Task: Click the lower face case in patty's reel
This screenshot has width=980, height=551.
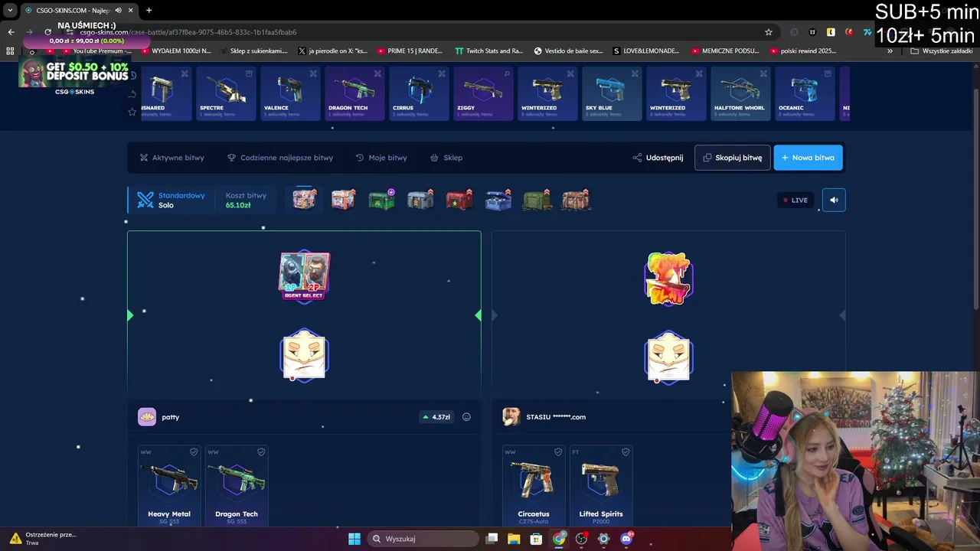Action: coord(305,356)
